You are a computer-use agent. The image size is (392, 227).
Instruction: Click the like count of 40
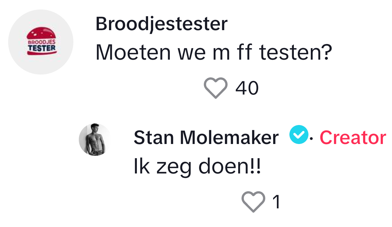tap(247, 88)
